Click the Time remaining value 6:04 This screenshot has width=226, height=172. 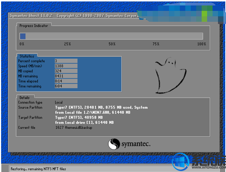[x=66, y=86]
